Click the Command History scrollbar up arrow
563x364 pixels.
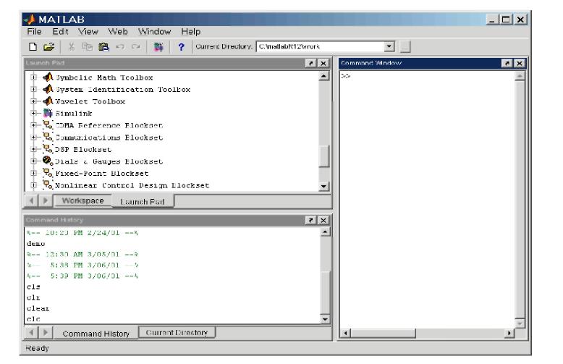click(x=325, y=232)
